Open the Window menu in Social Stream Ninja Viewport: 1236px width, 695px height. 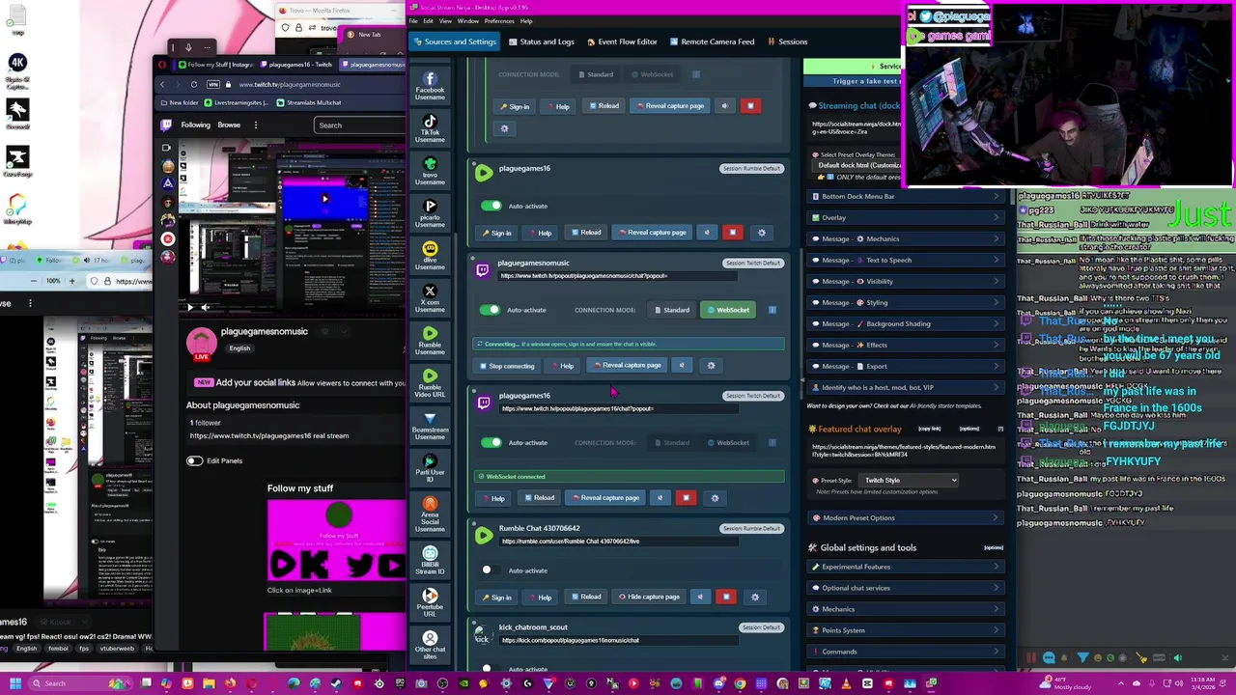(467, 20)
